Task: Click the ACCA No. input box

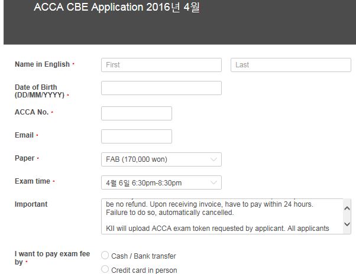Action: tap(136, 113)
